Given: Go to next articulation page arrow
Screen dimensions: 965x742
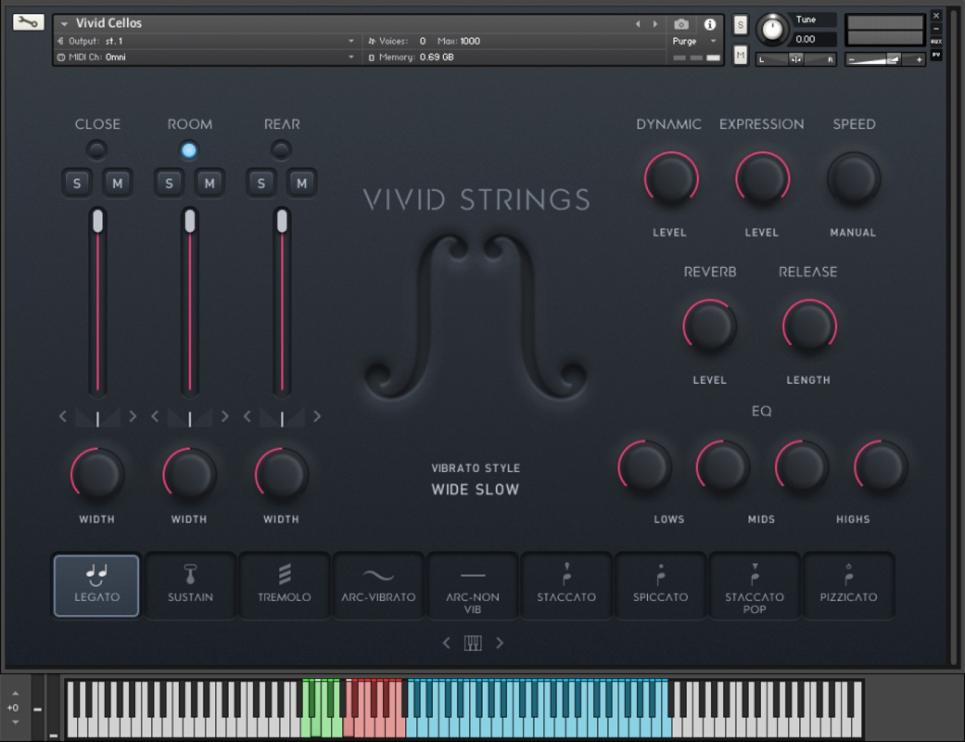Looking at the screenshot, I should click(x=500, y=643).
